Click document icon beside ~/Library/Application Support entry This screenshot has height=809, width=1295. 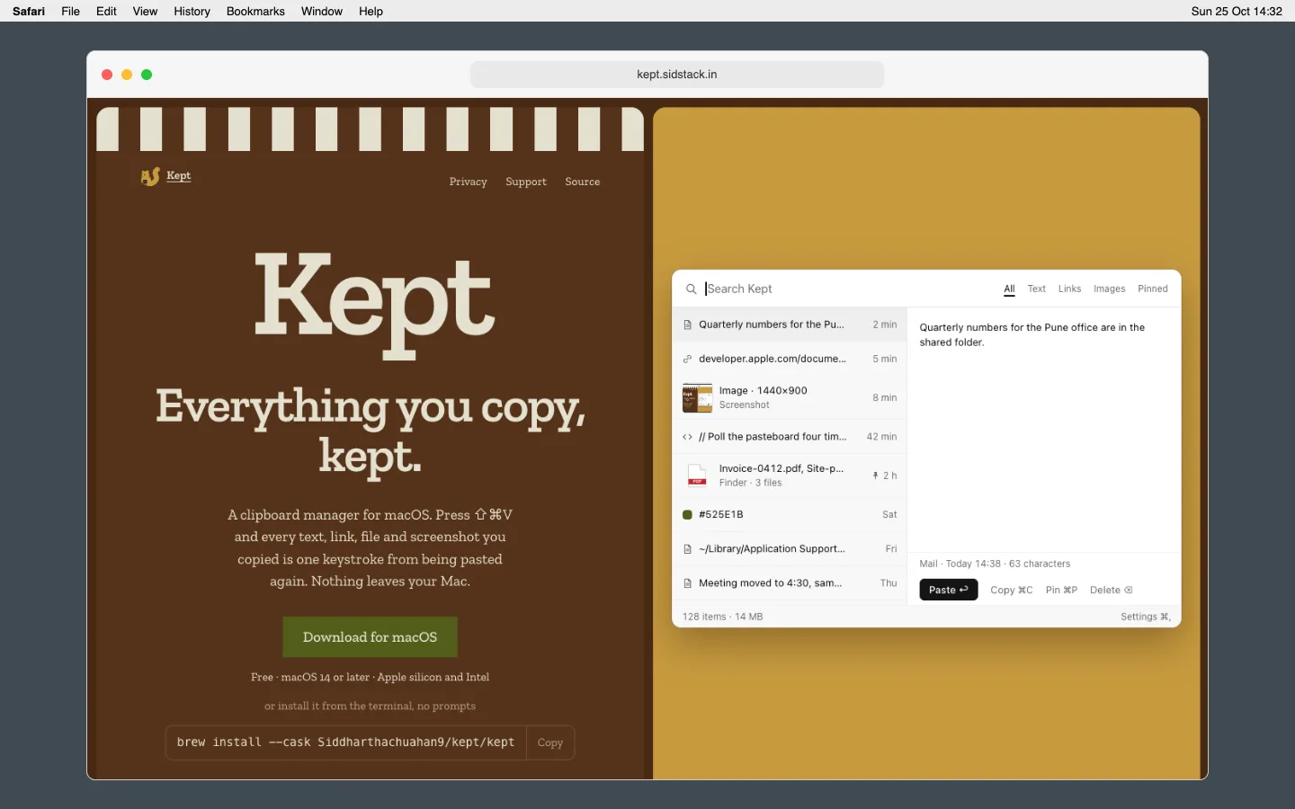(688, 549)
